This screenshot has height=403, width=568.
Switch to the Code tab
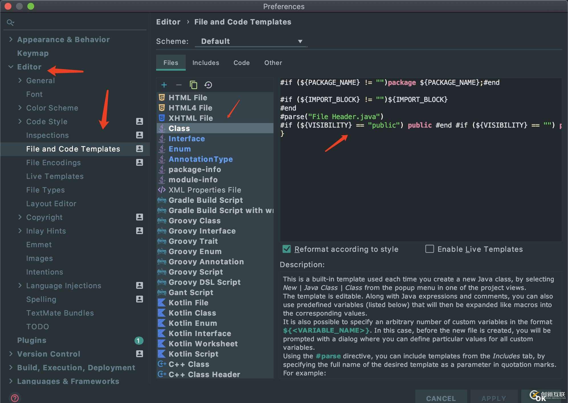tap(241, 63)
